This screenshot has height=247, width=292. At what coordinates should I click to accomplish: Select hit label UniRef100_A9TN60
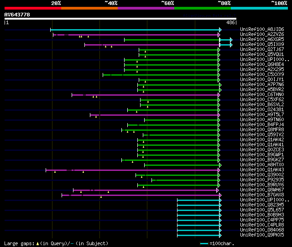tap(262, 120)
